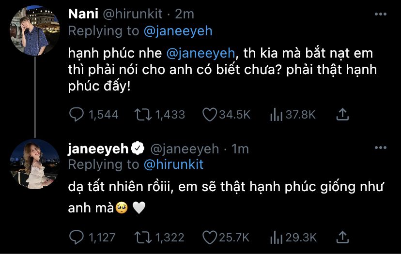
Task: Click @janeeyeh link in Replying to line
Action: (178, 31)
